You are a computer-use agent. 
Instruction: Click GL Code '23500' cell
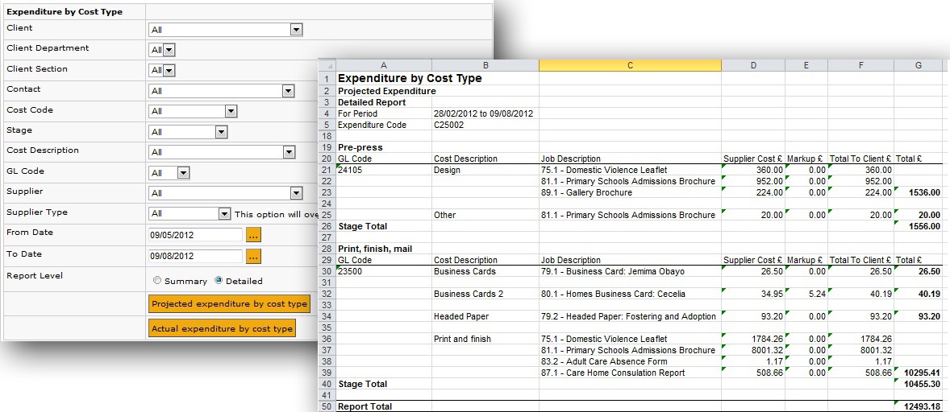(384, 272)
